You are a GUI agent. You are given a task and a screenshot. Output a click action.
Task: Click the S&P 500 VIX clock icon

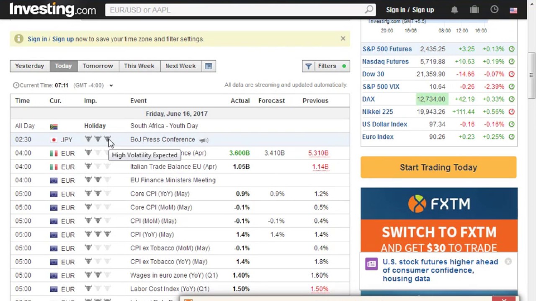512,87
